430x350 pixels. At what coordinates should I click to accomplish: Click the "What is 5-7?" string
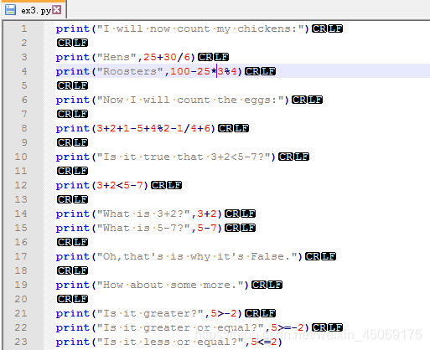(x=143, y=228)
